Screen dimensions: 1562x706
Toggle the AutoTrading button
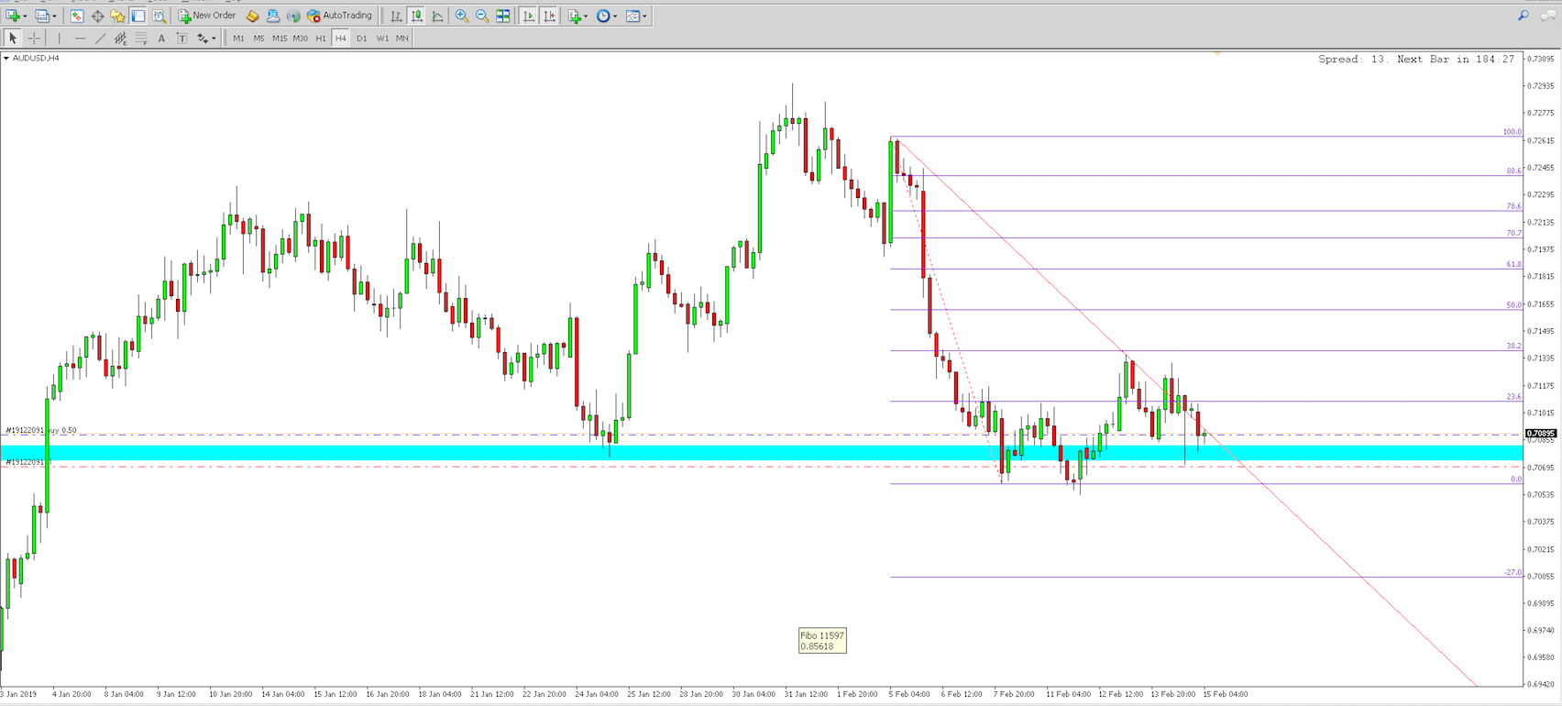[340, 16]
